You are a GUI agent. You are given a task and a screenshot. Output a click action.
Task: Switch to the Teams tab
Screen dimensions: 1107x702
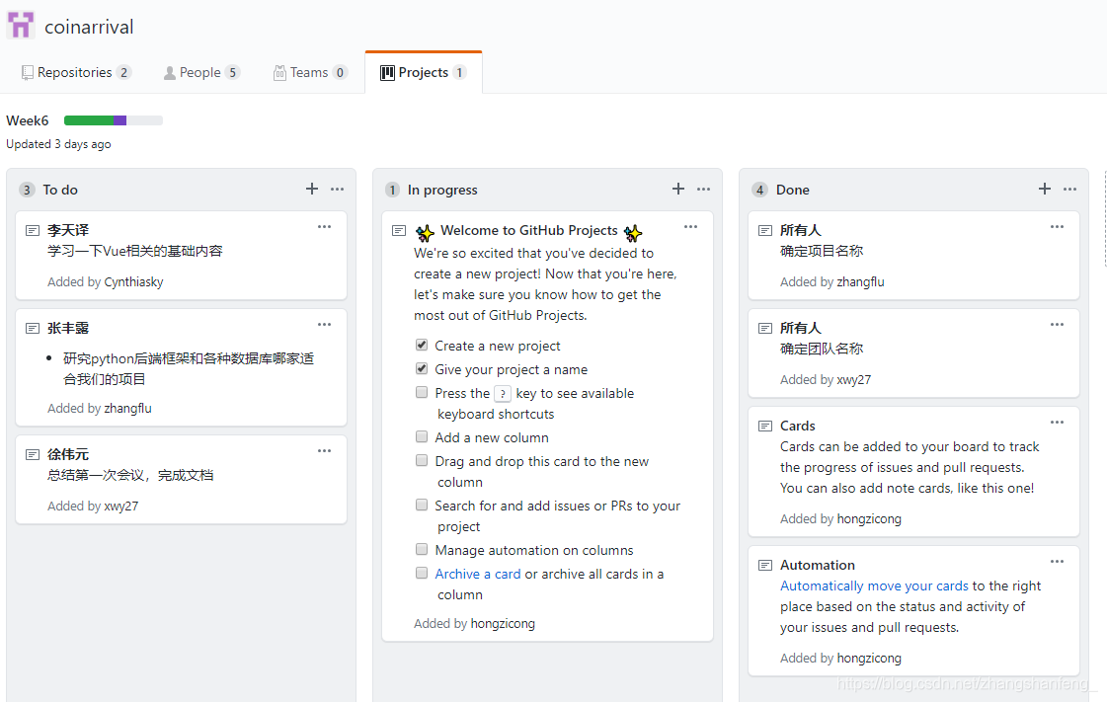tap(311, 73)
